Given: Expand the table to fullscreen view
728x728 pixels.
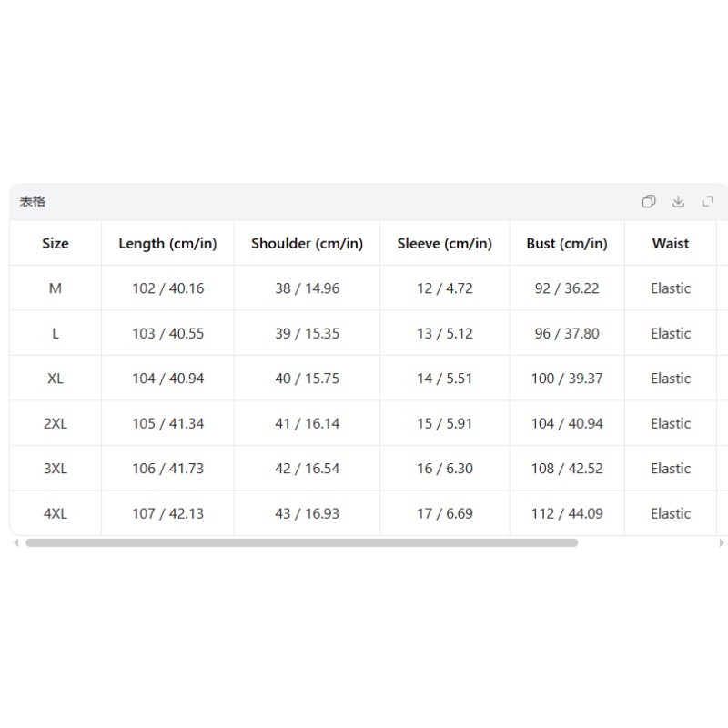Looking at the screenshot, I should [708, 201].
